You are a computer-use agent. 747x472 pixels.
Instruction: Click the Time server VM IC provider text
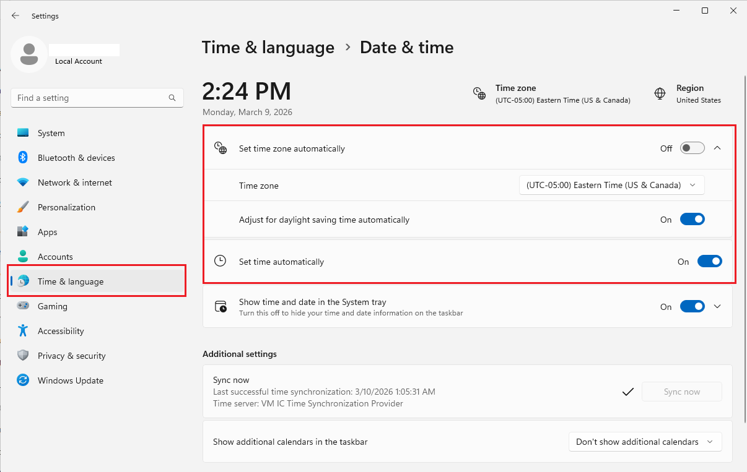[308, 403]
